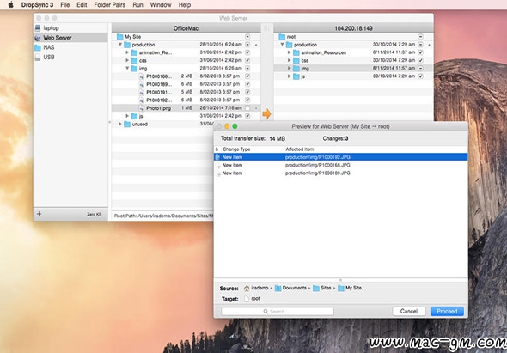Click the P1000191 file icon
The width and height of the screenshot is (507, 353).
[x=141, y=92]
